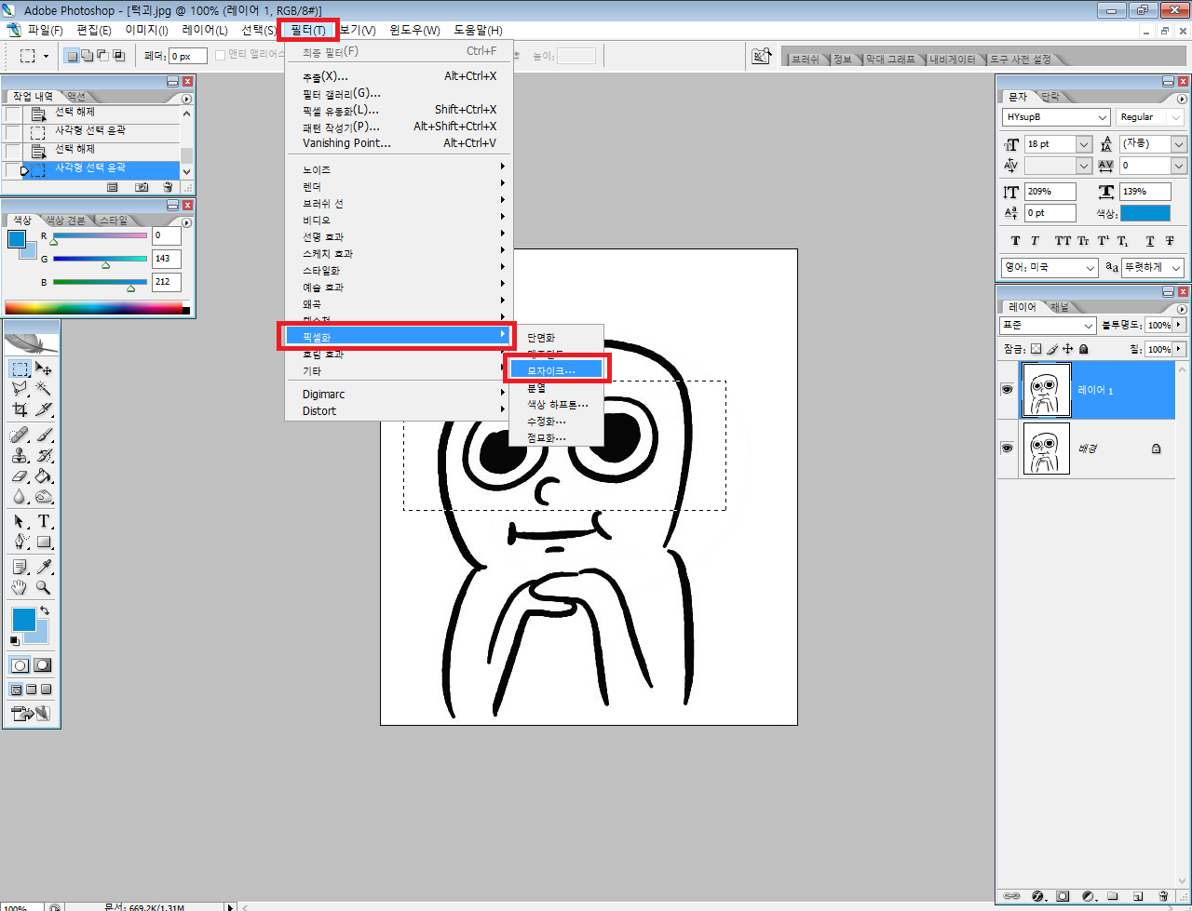This screenshot has width=1192, height=911.
Task: Open the 표준 blend mode dropdown
Action: [1089, 326]
